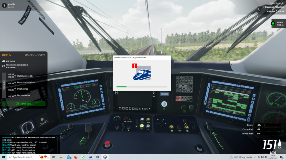Open volume speaker tray icon
The image size is (286, 160).
(266, 157)
